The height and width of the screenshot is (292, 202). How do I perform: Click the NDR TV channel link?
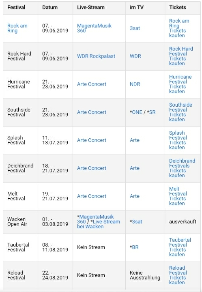(x=135, y=84)
